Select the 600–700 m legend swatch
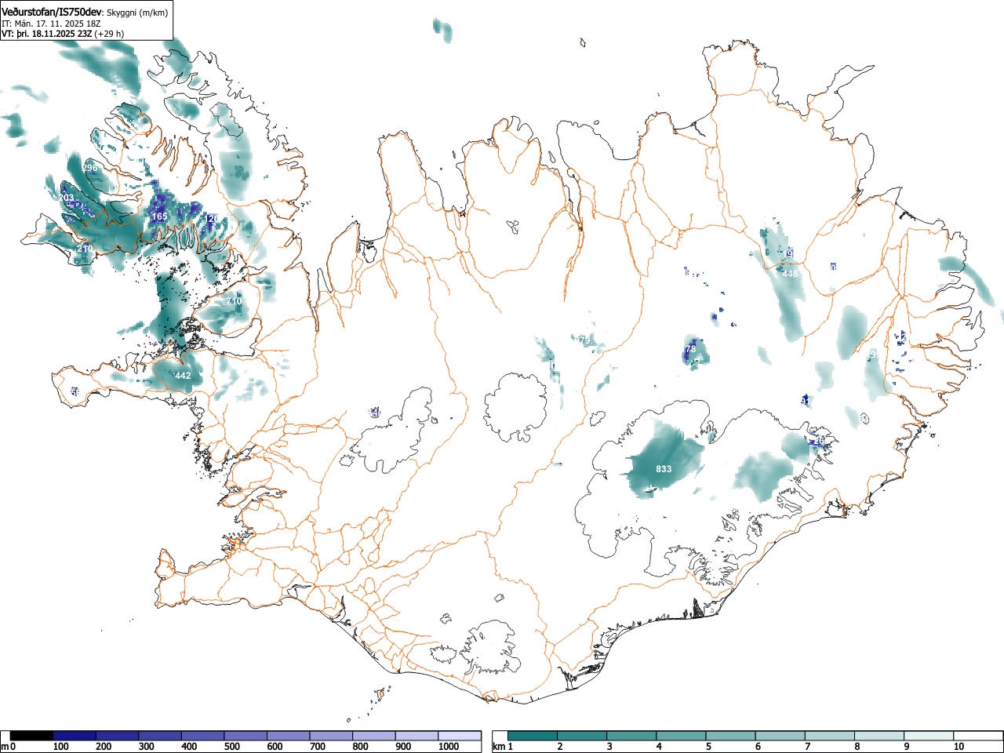 (x=289, y=736)
